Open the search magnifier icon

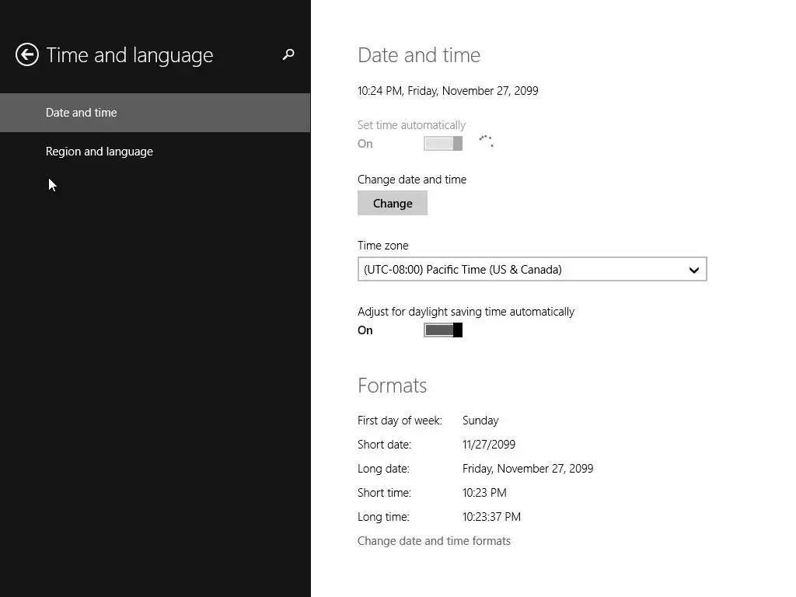288,54
